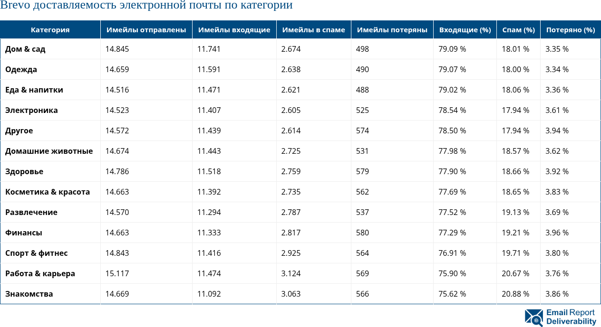Select the Имейлы в спаме header
Image resolution: width=601 pixels, height=327 pixels.
coord(313,30)
